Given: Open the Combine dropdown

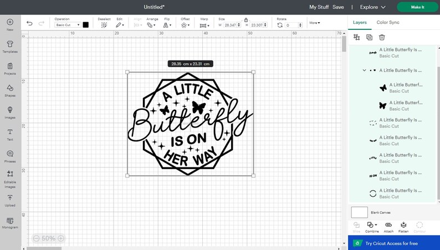Looking at the screenshot, I should tap(372, 227).
